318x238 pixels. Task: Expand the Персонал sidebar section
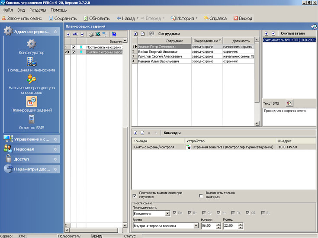click(32, 149)
